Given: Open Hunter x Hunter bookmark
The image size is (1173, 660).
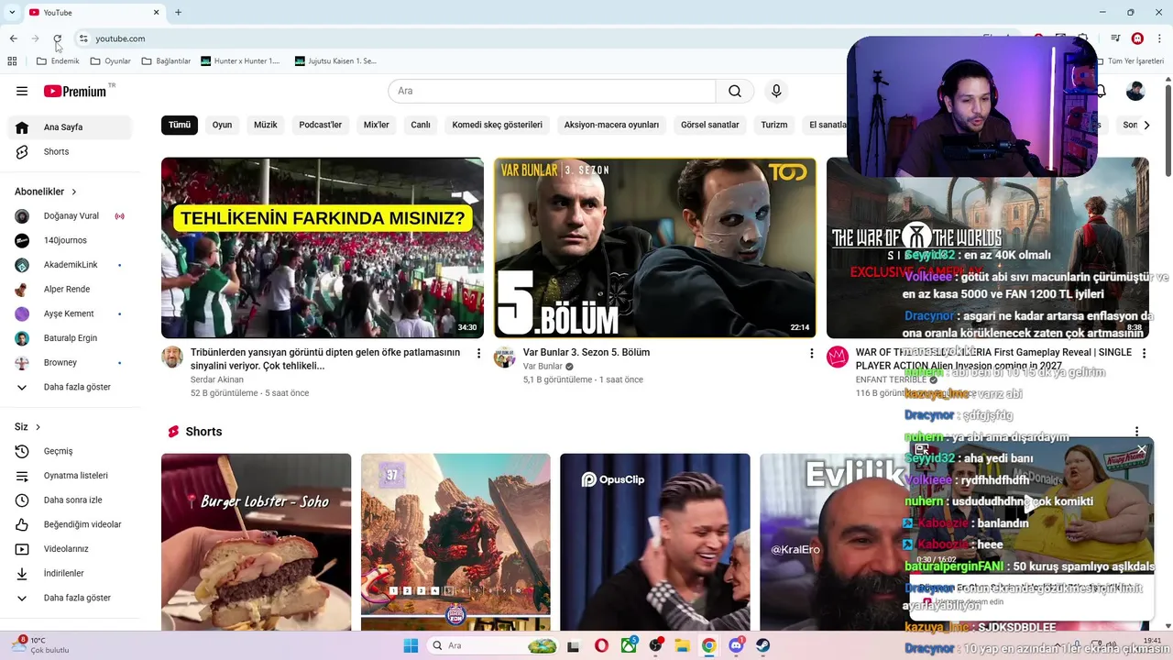Looking at the screenshot, I should [x=240, y=61].
